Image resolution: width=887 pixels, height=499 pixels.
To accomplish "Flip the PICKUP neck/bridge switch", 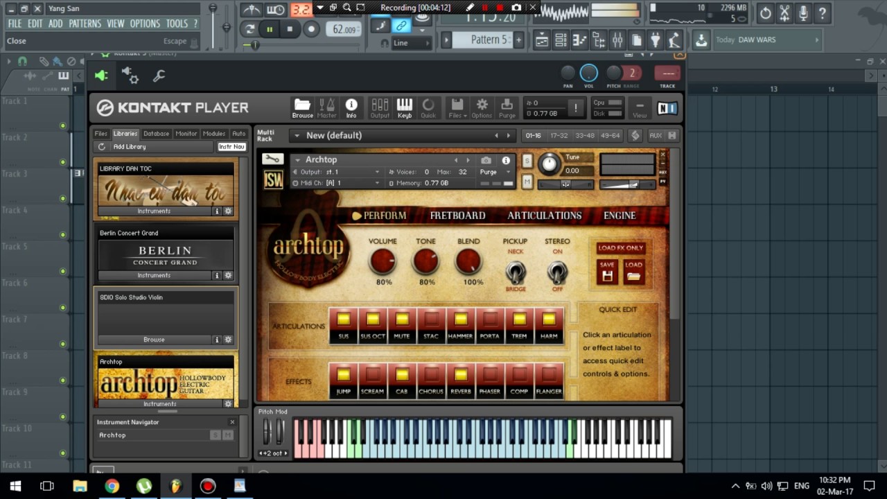I will 515,271.
